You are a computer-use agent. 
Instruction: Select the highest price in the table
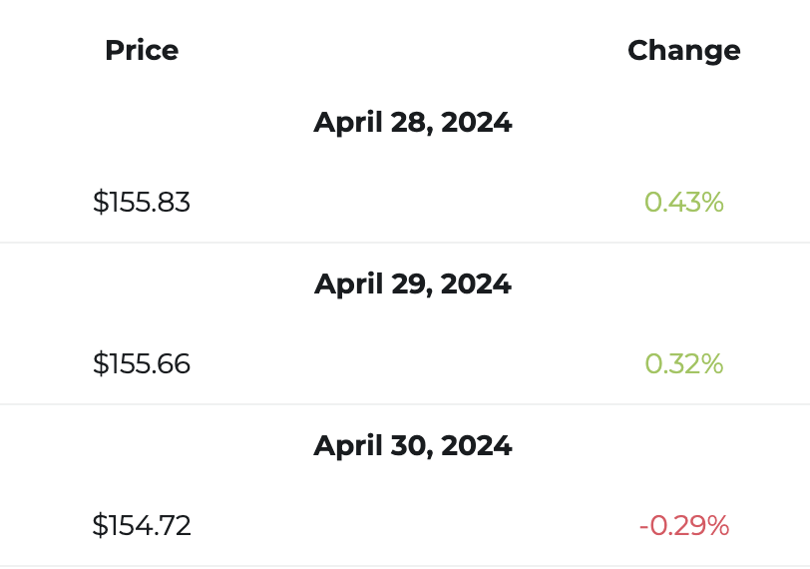click(142, 203)
